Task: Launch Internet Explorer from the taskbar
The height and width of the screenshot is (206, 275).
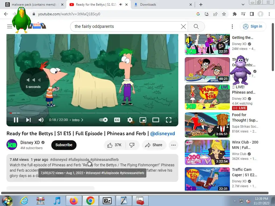Action: coord(24,201)
